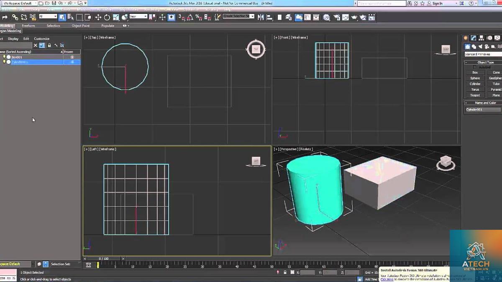502x282 pixels.
Task: Switch to the Populate ribbon tab
Action: click(108, 25)
